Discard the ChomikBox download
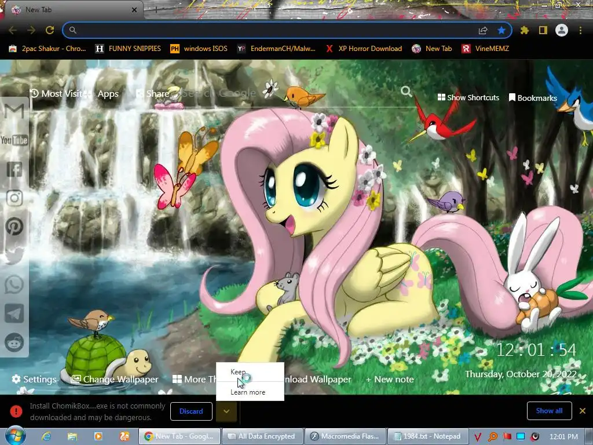593x445 pixels. coord(191,411)
